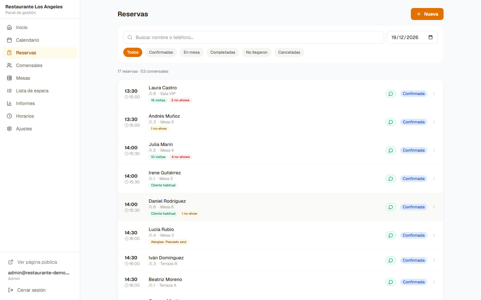Open message icon for Irene Gutiérrez

(x=390, y=179)
